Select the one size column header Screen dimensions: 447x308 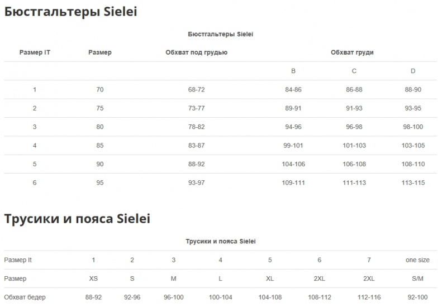coord(417,260)
